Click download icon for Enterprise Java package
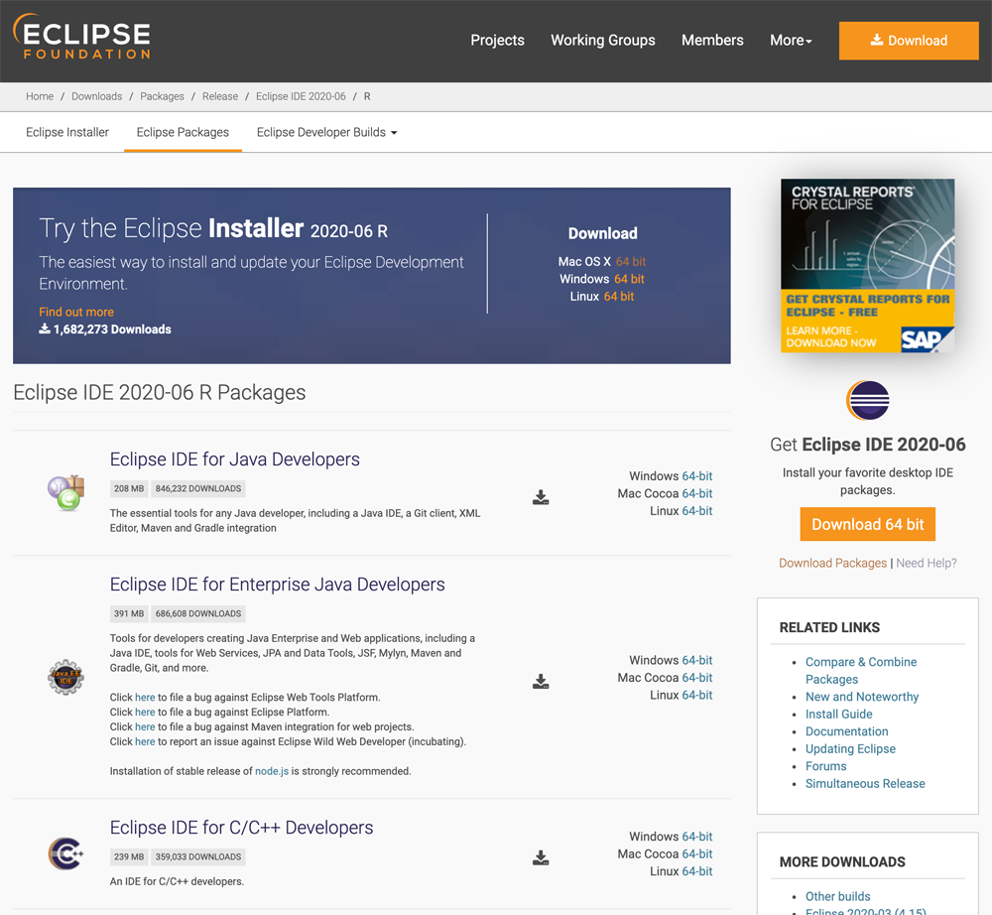 (x=541, y=682)
